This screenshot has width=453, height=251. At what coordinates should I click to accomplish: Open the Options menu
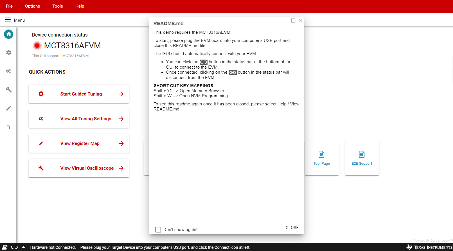point(33,6)
